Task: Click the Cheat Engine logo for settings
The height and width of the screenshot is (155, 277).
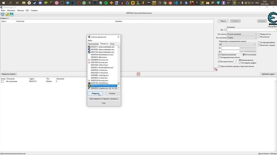Action: click(x=273, y=19)
